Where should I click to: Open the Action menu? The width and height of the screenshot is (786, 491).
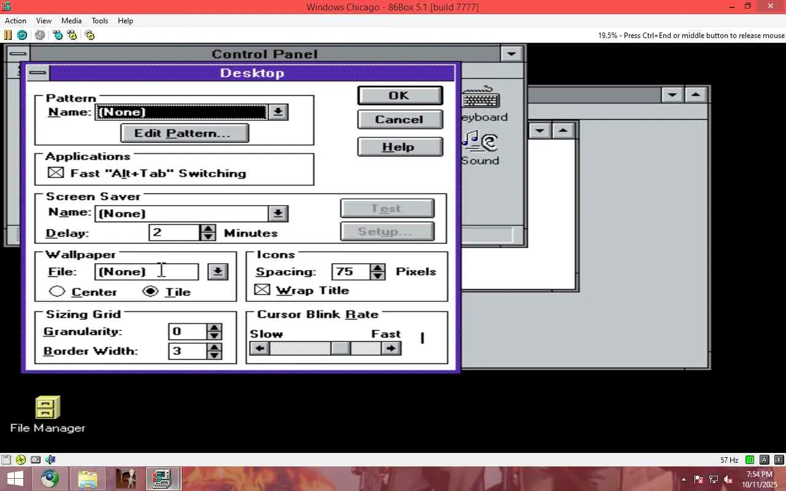16,20
